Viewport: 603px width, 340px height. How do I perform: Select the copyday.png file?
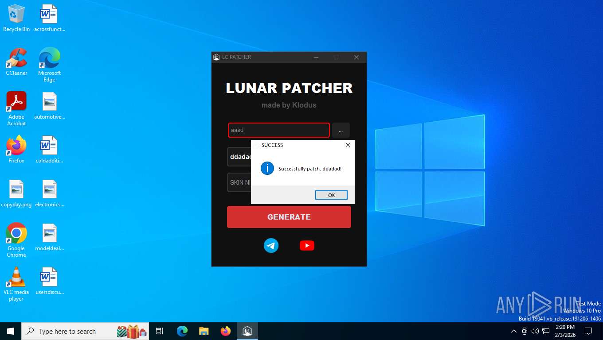[x=16, y=193]
